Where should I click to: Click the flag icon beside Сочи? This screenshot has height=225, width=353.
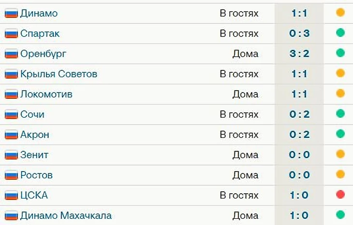11,114
